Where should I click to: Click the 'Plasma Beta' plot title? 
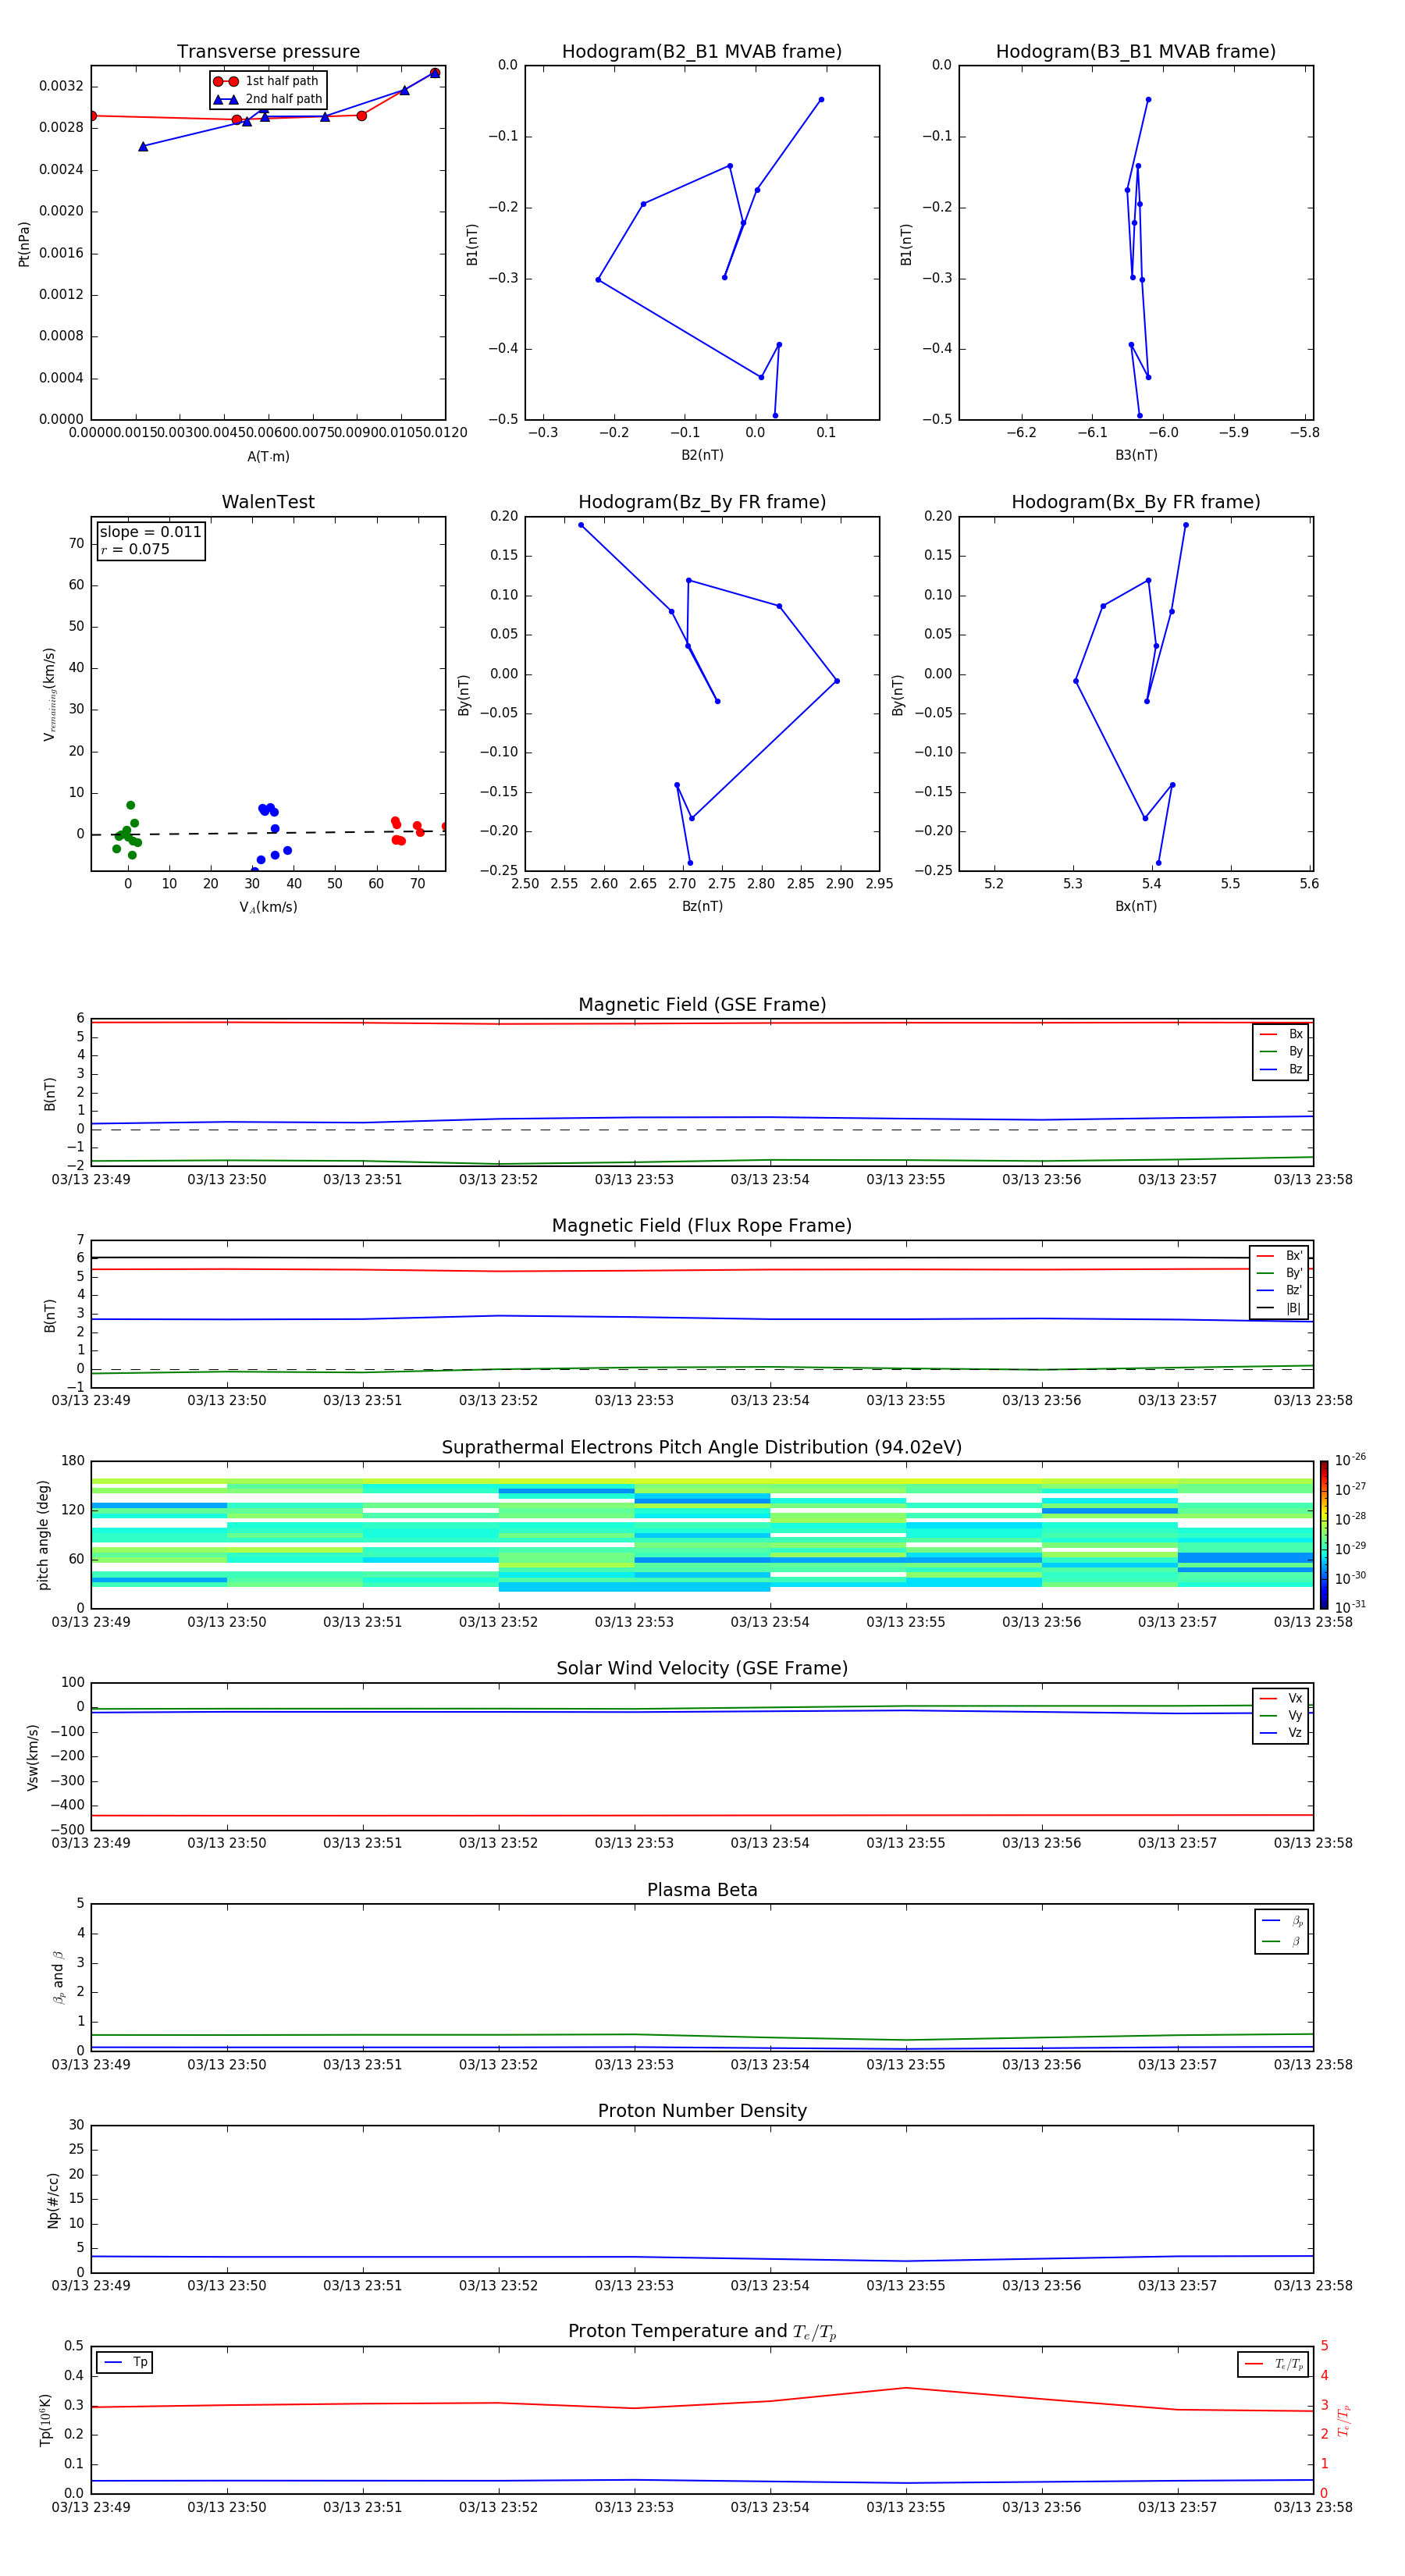[702, 1891]
